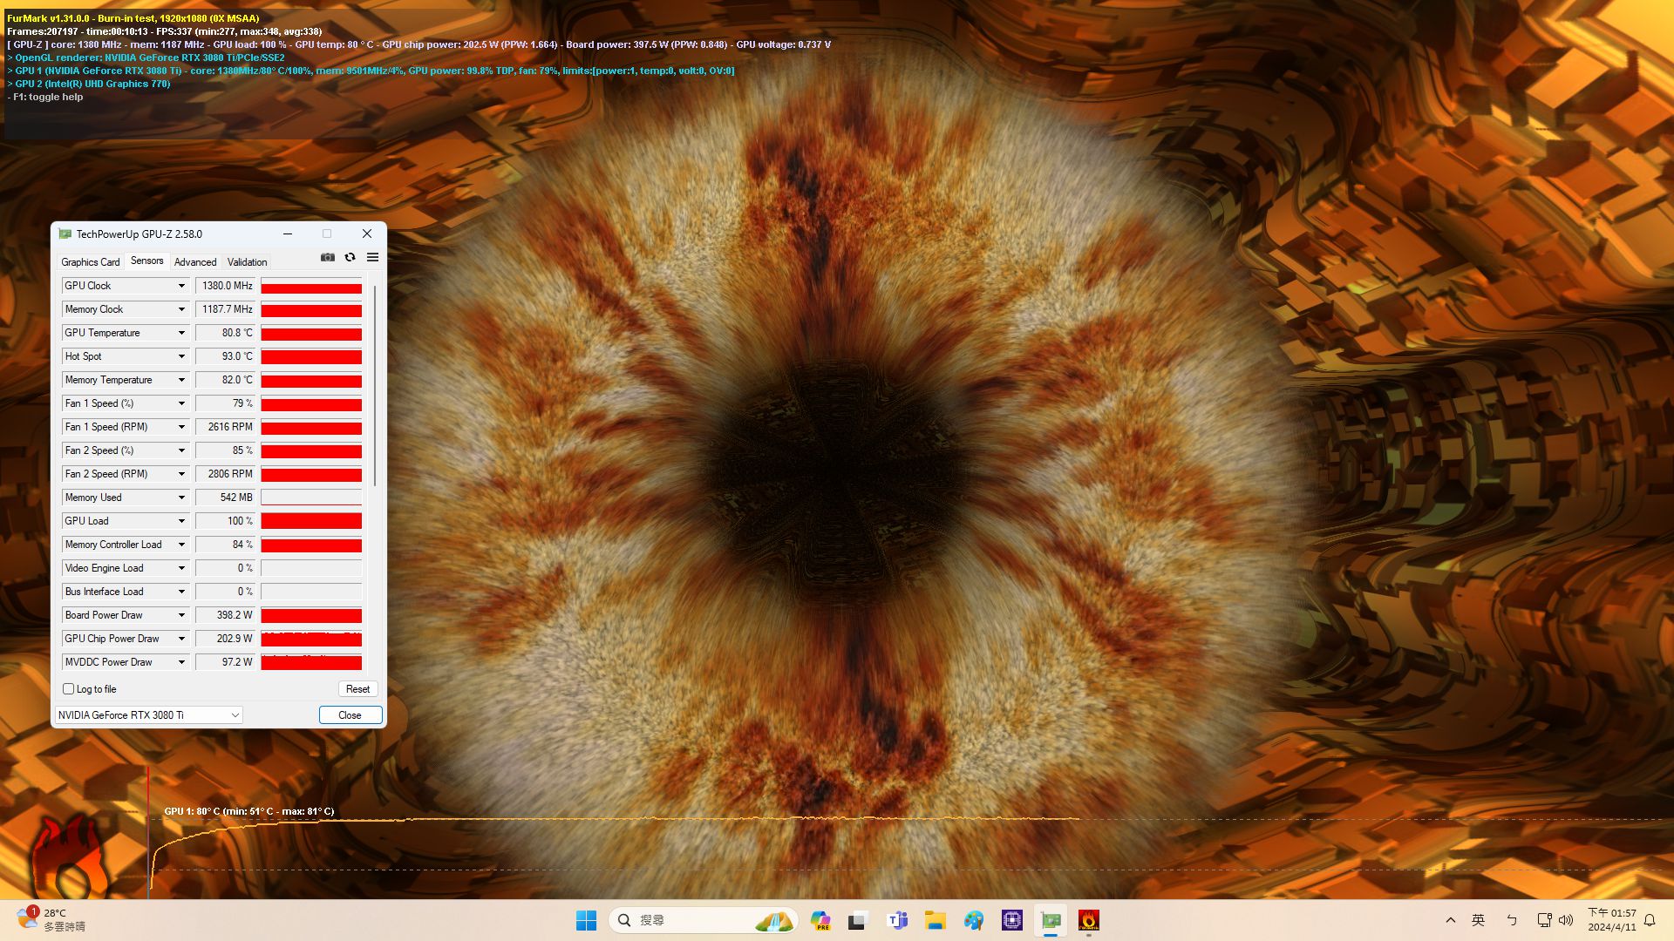Click the F1: toggle help text
1674x941 pixels.
click(45, 97)
